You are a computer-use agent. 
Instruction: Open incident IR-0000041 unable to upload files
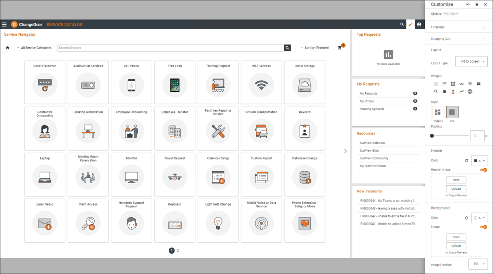pos(388,224)
